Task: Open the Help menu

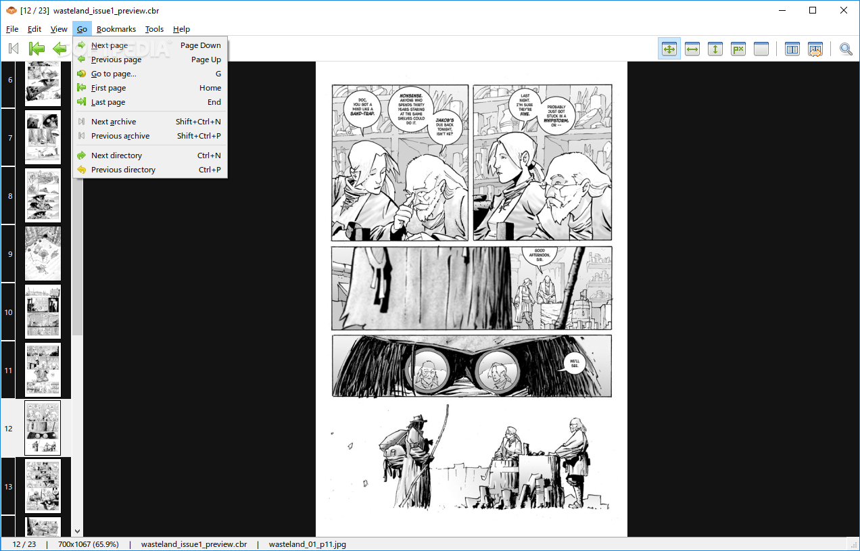Action: 181,29
